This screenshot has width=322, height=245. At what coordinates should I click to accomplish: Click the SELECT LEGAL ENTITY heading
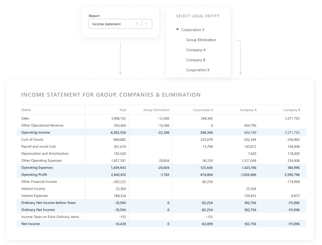point(198,16)
